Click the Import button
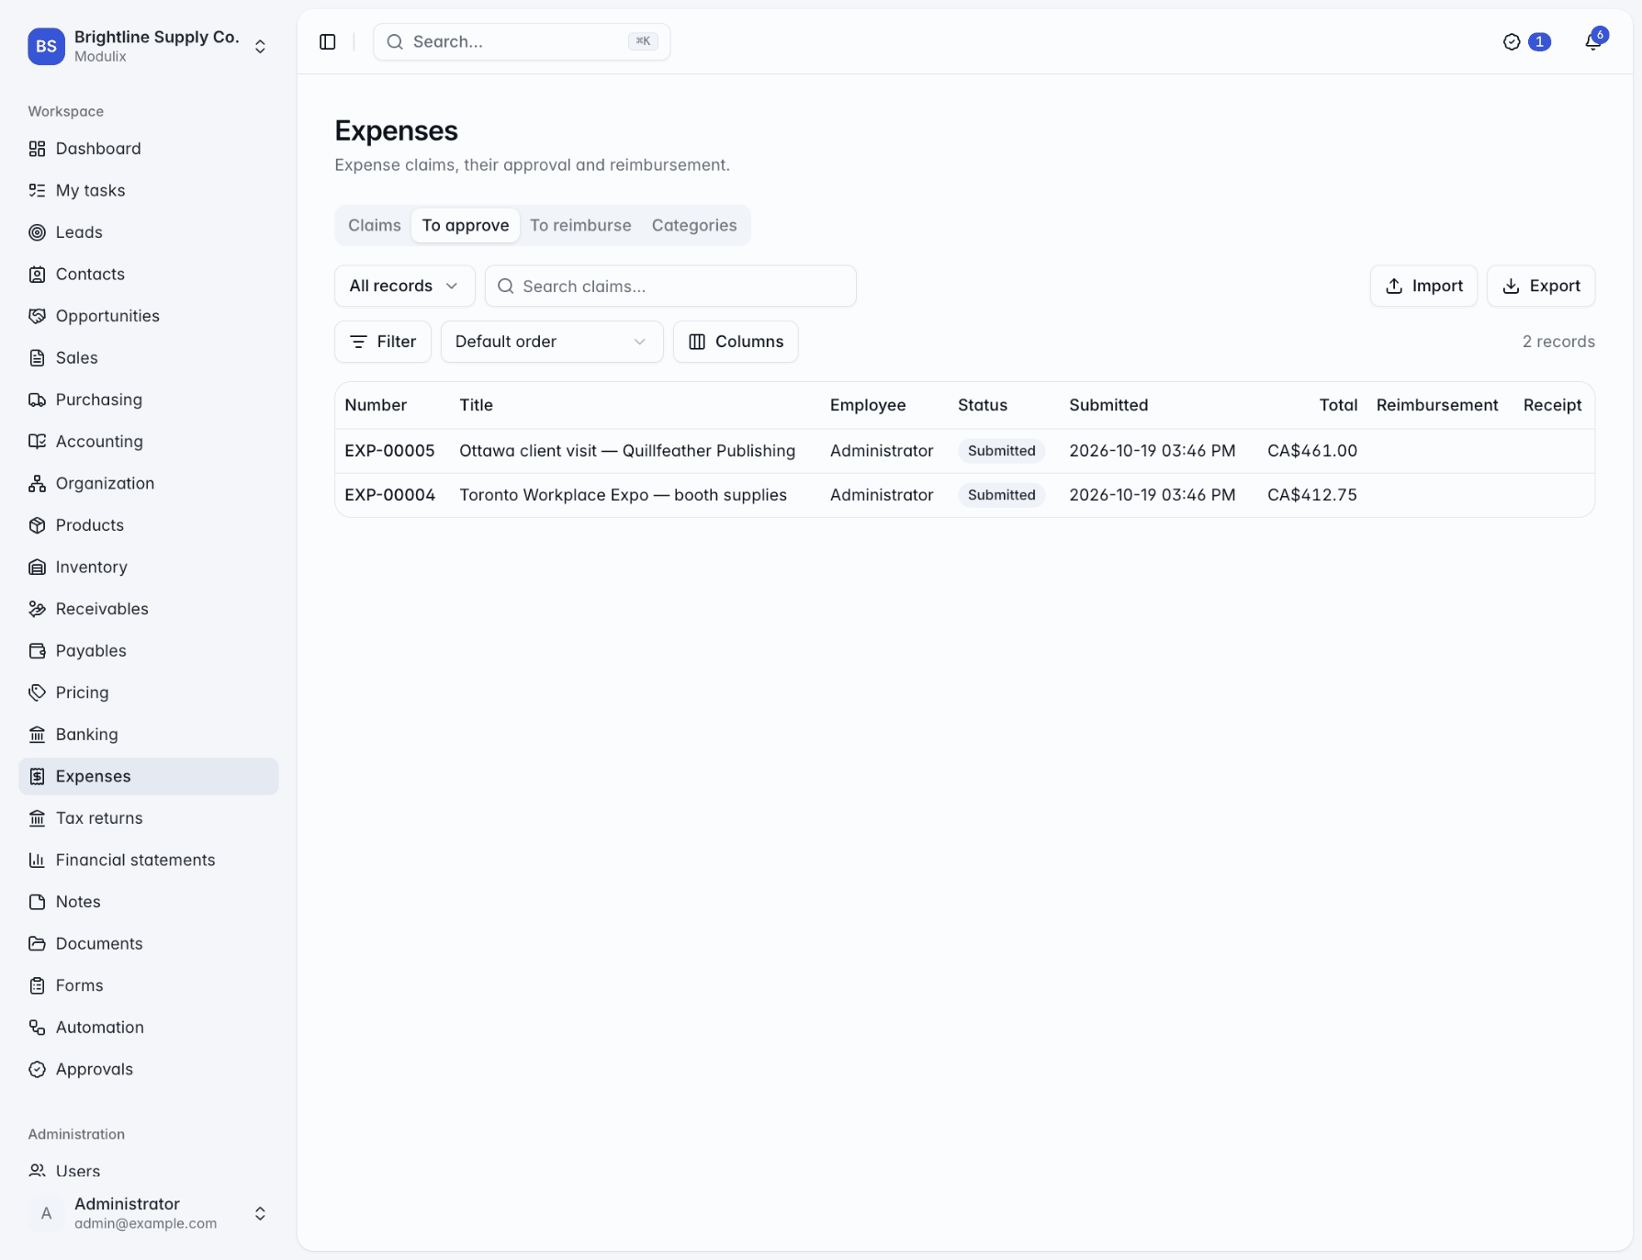The height and width of the screenshot is (1260, 1642). [x=1423, y=286]
